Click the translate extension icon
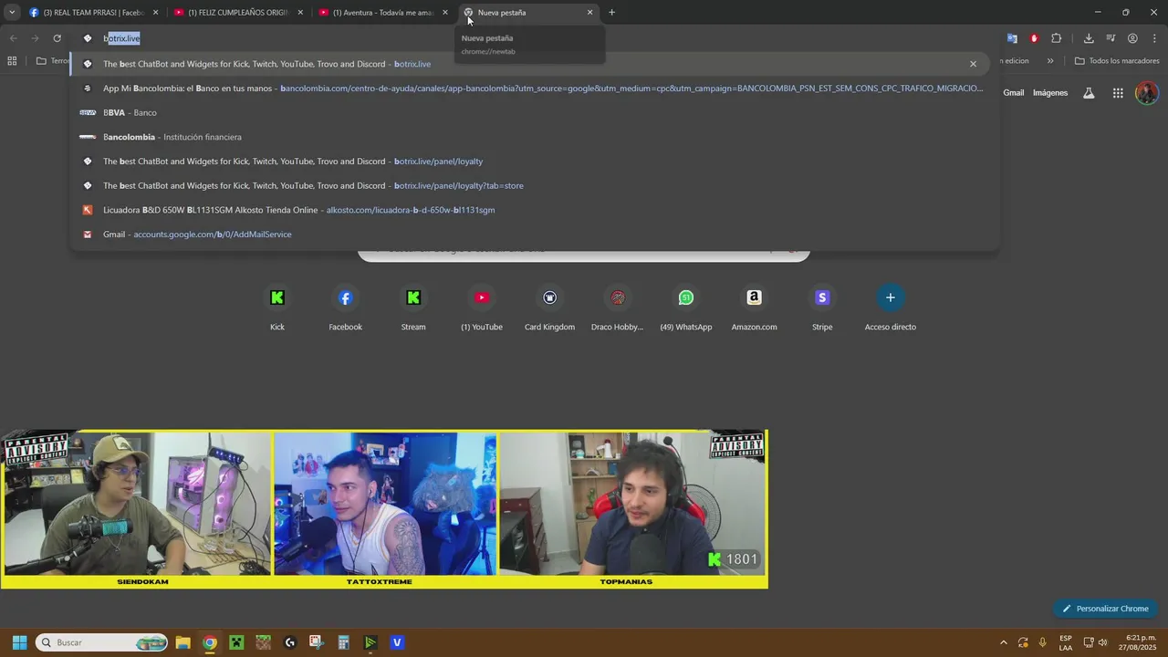Image resolution: width=1168 pixels, height=657 pixels. (1012, 38)
